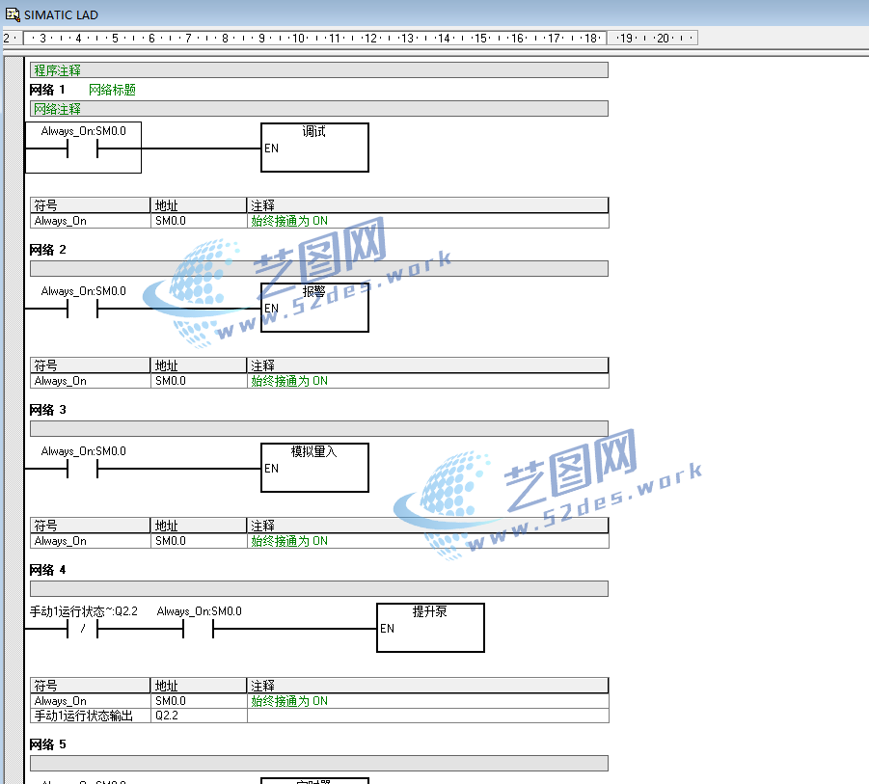Click the Q2.2 address cell in symbol table
Screen dimensions: 869x784
point(199,716)
